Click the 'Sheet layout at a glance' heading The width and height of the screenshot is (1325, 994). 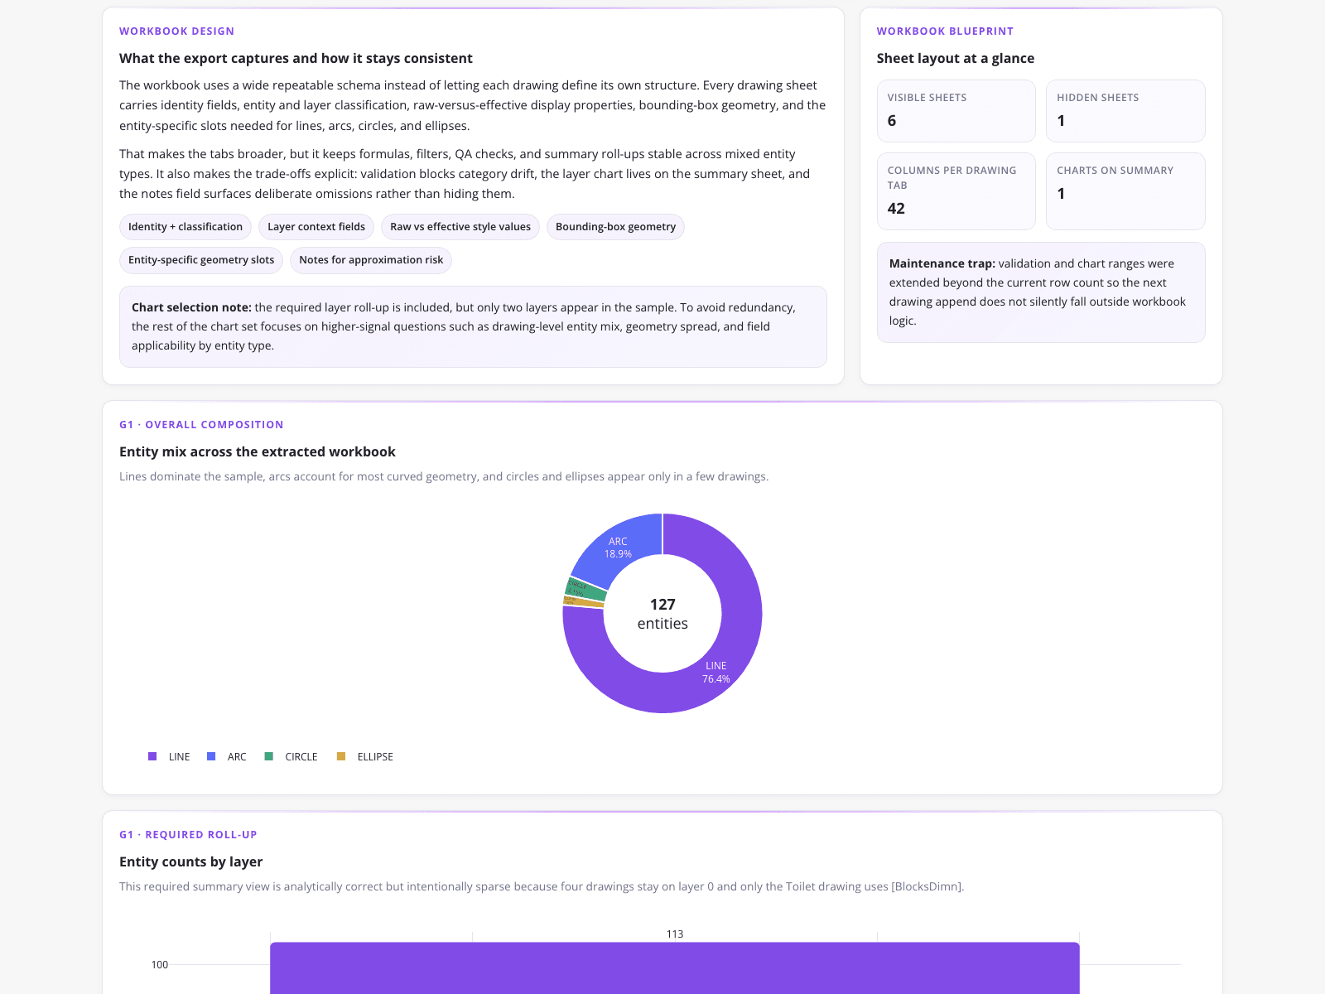point(956,58)
